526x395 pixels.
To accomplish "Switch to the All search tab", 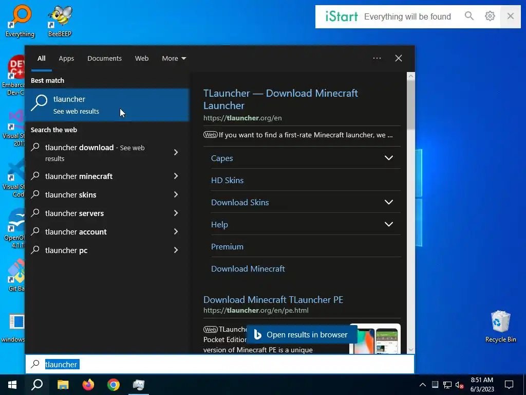I will coord(42,58).
